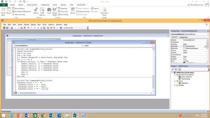Click View Object icon in Project panel
This screenshot has height=118, width=210.
click(176, 69)
